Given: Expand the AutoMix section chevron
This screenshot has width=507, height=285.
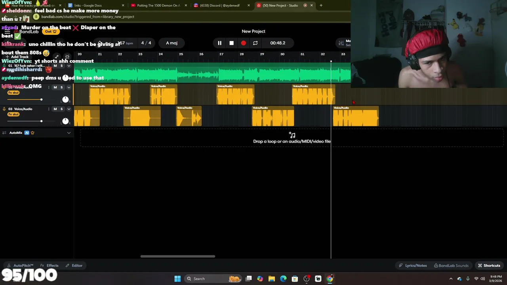Looking at the screenshot, I should (x=69, y=133).
